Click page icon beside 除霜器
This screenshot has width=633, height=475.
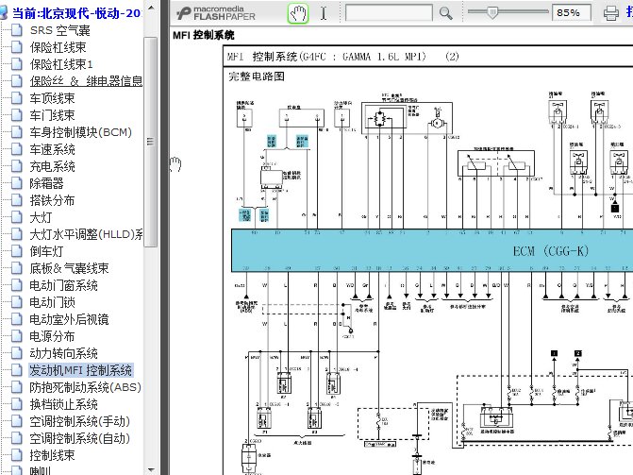point(17,182)
